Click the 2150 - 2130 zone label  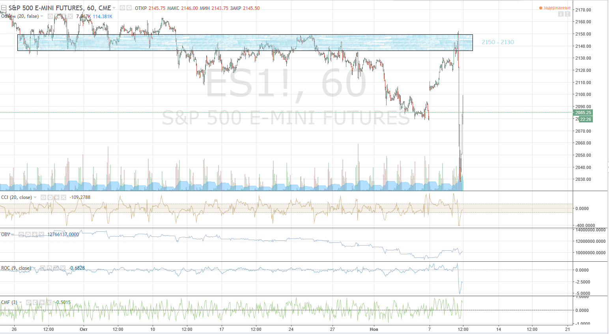click(x=498, y=42)
